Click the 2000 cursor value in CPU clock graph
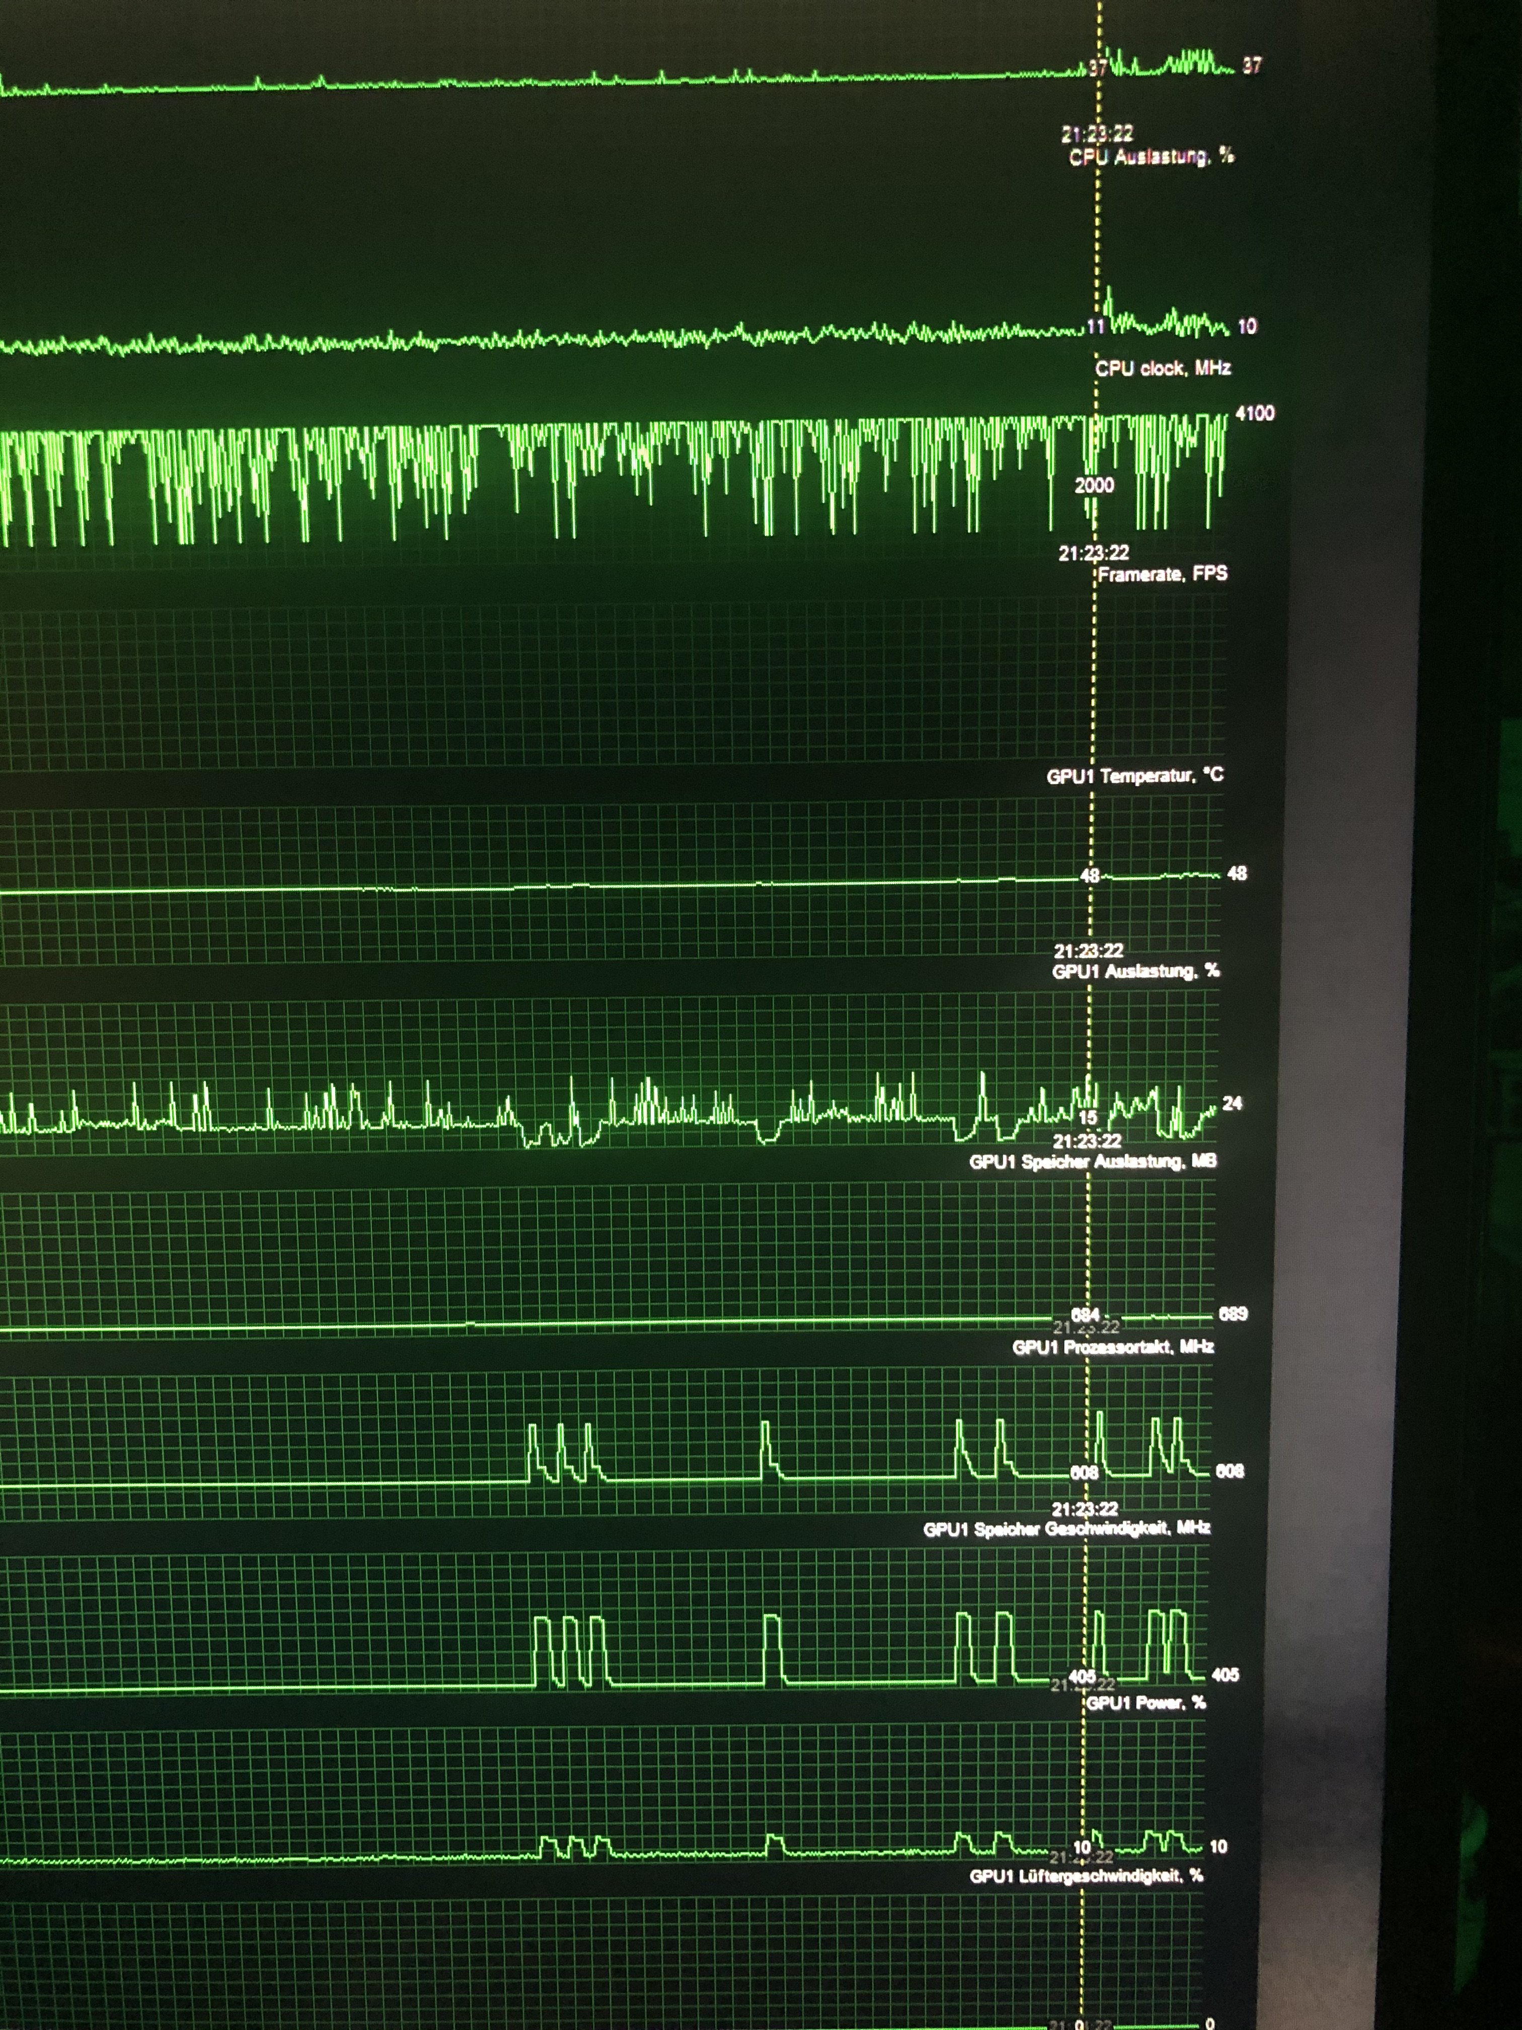The width and height of the screenshot is (1522, 2030). click(x=1094, y=485)
